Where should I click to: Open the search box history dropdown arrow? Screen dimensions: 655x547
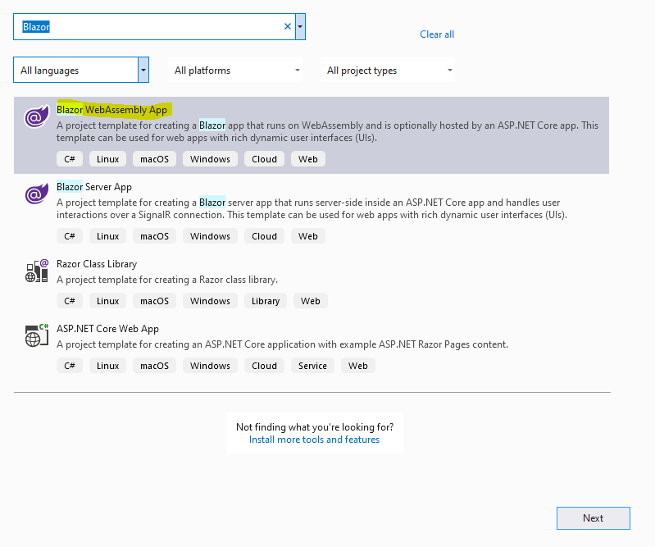point(300,26)
